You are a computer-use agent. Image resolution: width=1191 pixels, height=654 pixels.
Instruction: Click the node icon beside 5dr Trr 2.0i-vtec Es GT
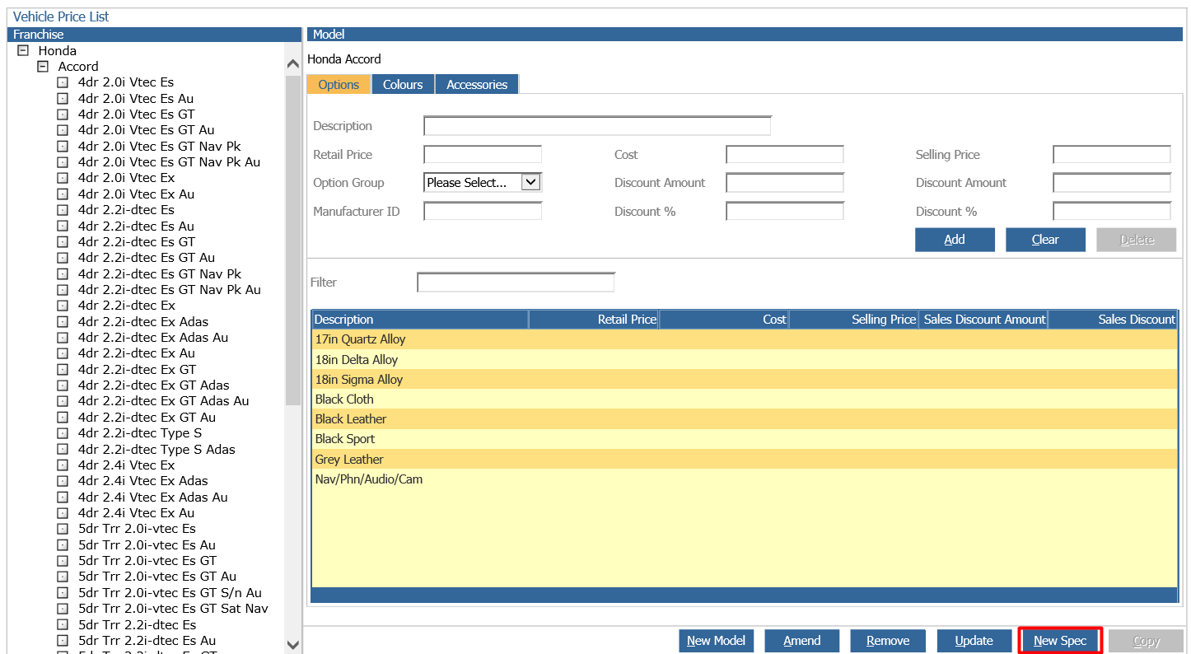63,561
